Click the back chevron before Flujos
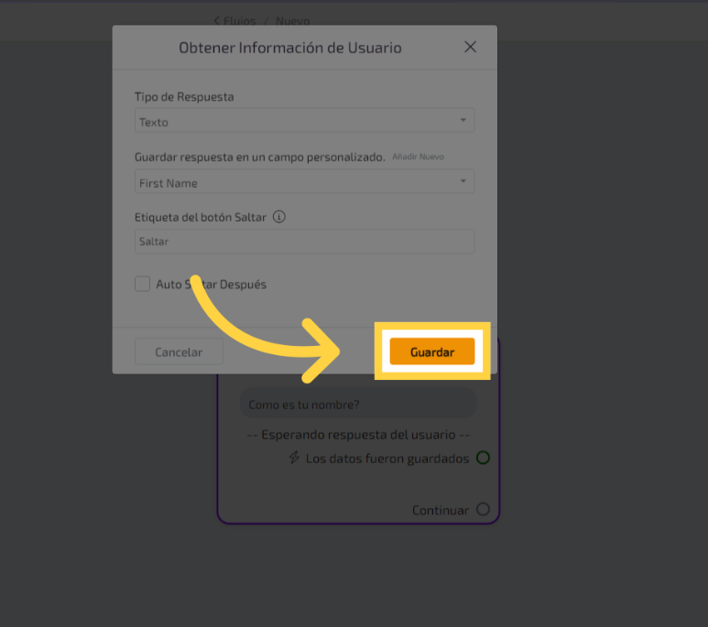 216,20
